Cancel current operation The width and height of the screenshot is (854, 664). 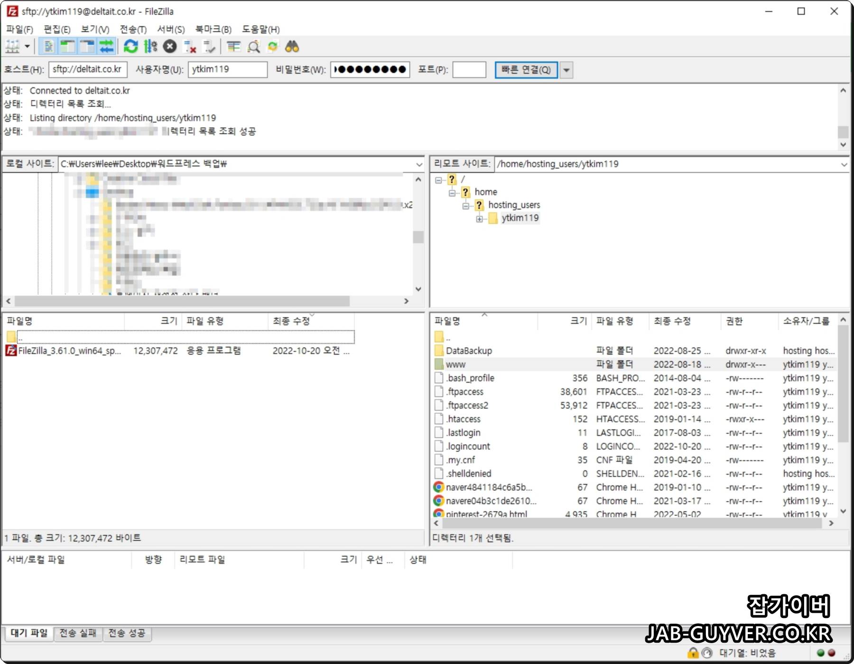[x=170, y=46]
